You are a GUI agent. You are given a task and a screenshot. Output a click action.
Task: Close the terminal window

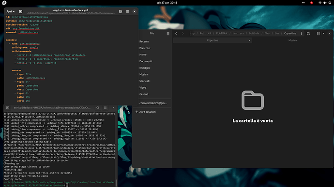(x=114, y=107)
